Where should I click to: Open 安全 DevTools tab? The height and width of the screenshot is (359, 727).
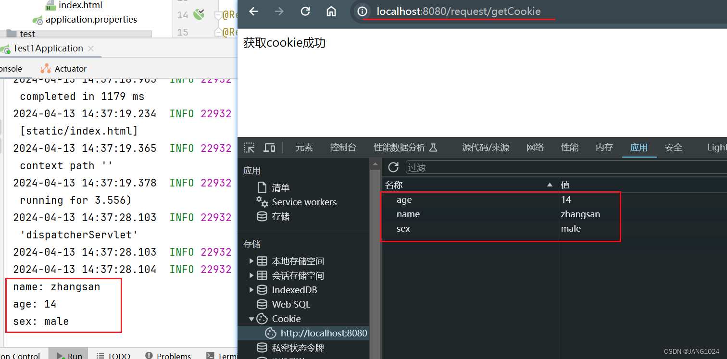point(674,148)
